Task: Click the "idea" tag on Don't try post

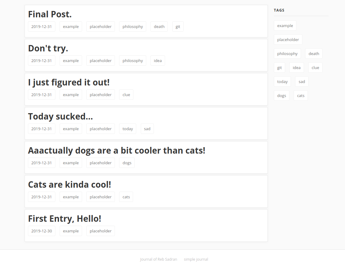Action: point(158,61)
